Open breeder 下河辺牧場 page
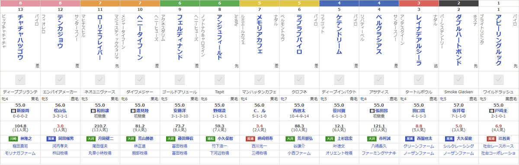 pos(219,153)
